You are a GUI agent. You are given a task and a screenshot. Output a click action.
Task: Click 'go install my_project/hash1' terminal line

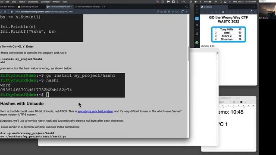[81, 76]
